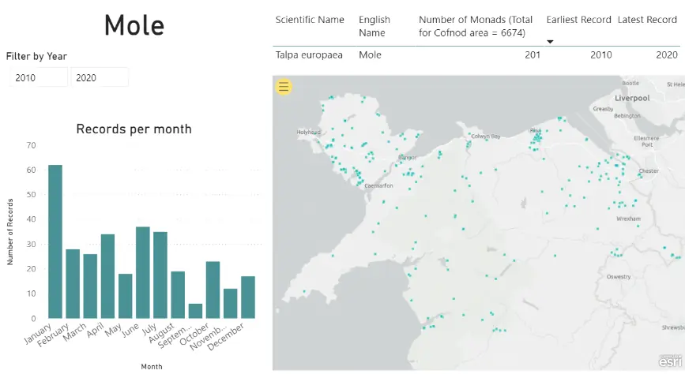Click the sort arrow under Number of Monads

(x=551, y=41)
